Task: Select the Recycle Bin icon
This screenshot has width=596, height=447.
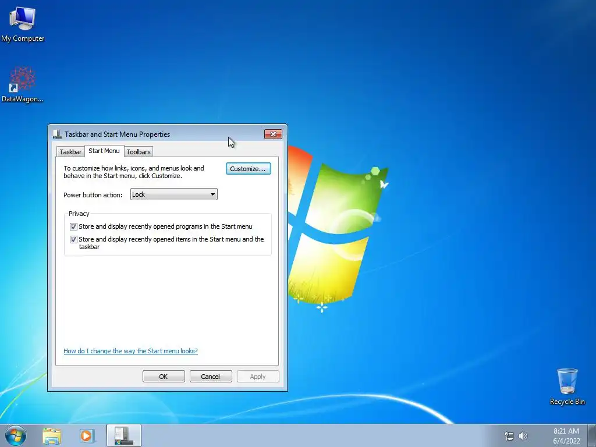Action: [567, 386]
